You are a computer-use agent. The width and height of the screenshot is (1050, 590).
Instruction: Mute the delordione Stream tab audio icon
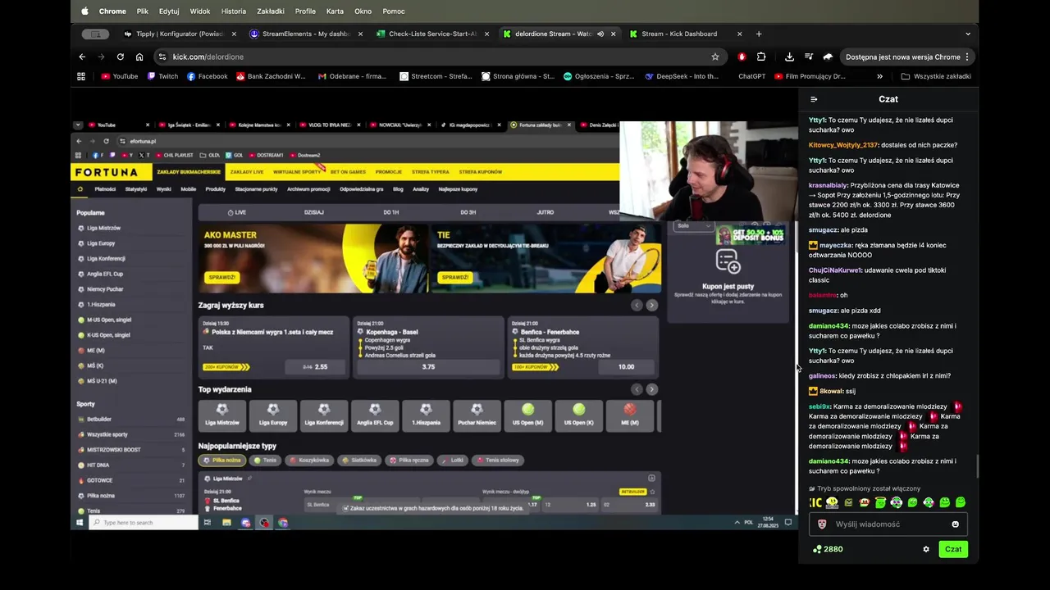click(600, 34)
